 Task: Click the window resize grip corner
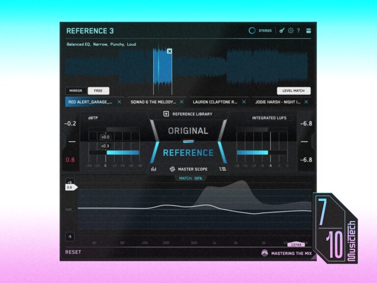click(314, 258)
